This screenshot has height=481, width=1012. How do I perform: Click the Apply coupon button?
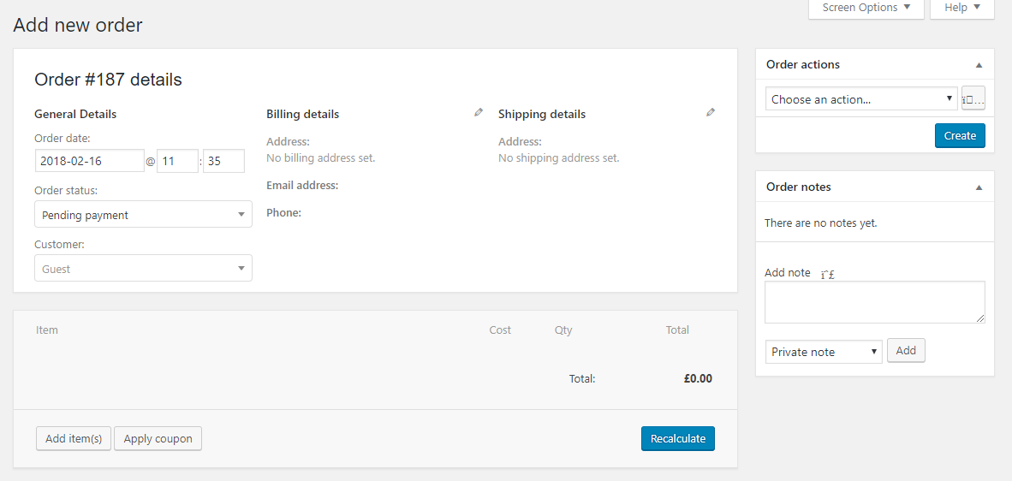pyautogui.click(x=158, y=439)
